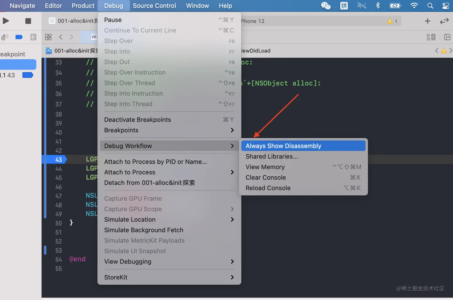Screen dimensions: 453x300
Task: Expand the Simulate Location submenu
Action: coord(169,219)
